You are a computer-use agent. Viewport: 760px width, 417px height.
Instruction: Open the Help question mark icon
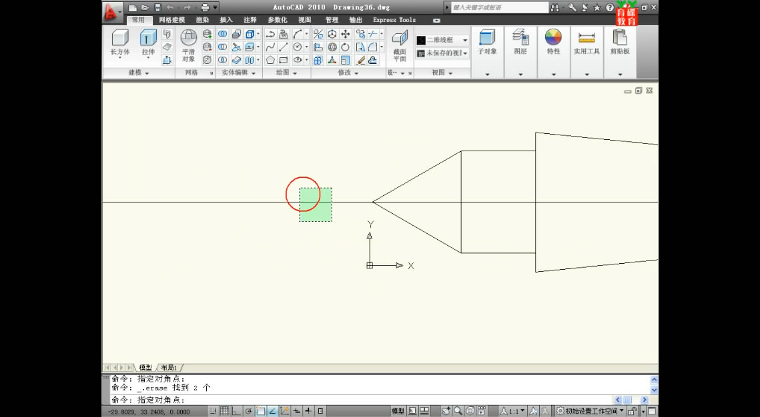(610, 8)
